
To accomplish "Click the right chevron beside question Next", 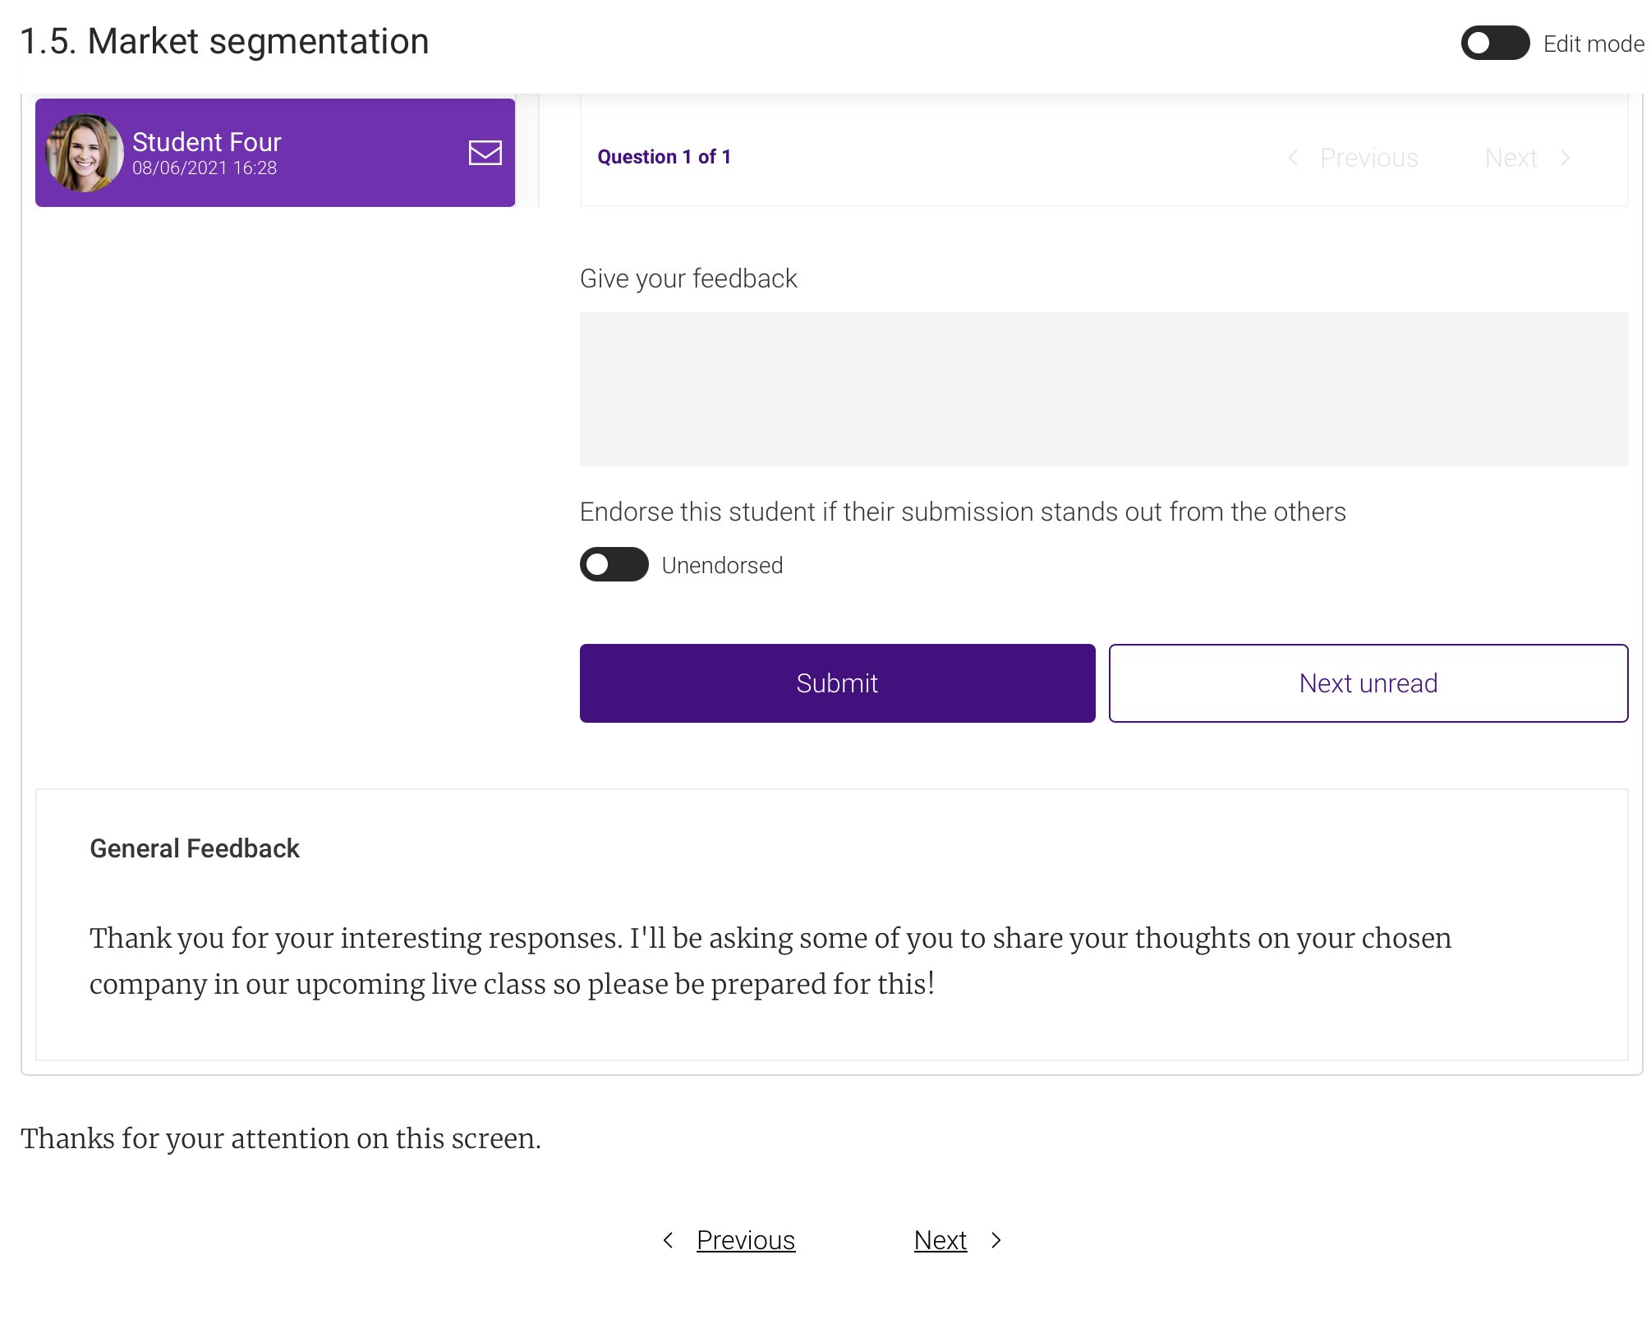I will (x=1566, y=158).
